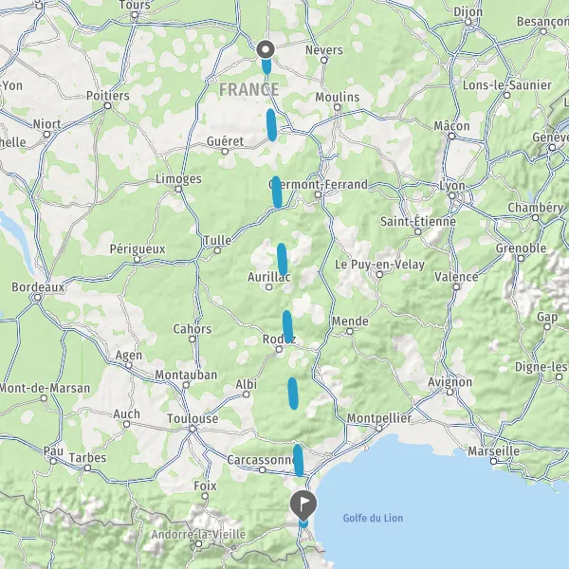Click the route segment near Guéret
The image size is (569, 569).
(x=271, y=125)
